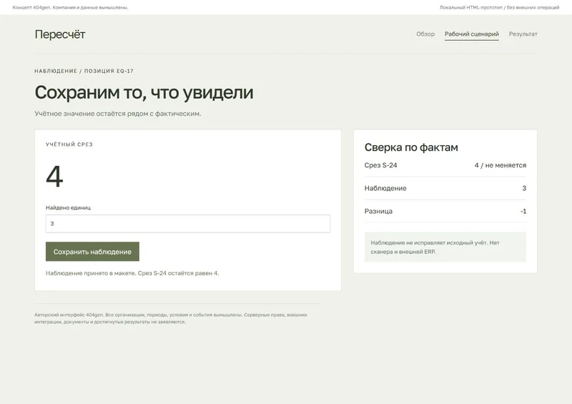Click the Разница value -1
572x404 pixels.
[523, 212]
